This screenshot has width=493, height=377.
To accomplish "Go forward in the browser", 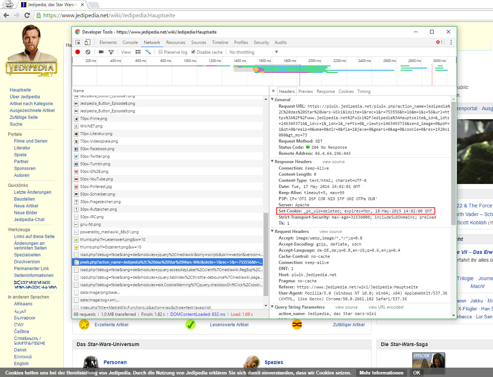I will coord(17,15).
